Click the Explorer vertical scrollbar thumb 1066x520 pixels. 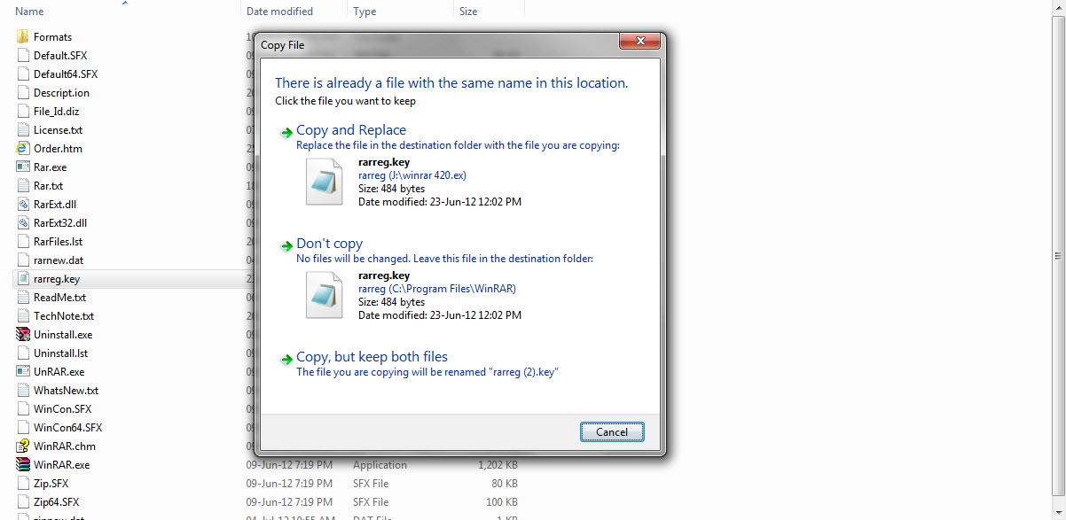[1059, 255]
